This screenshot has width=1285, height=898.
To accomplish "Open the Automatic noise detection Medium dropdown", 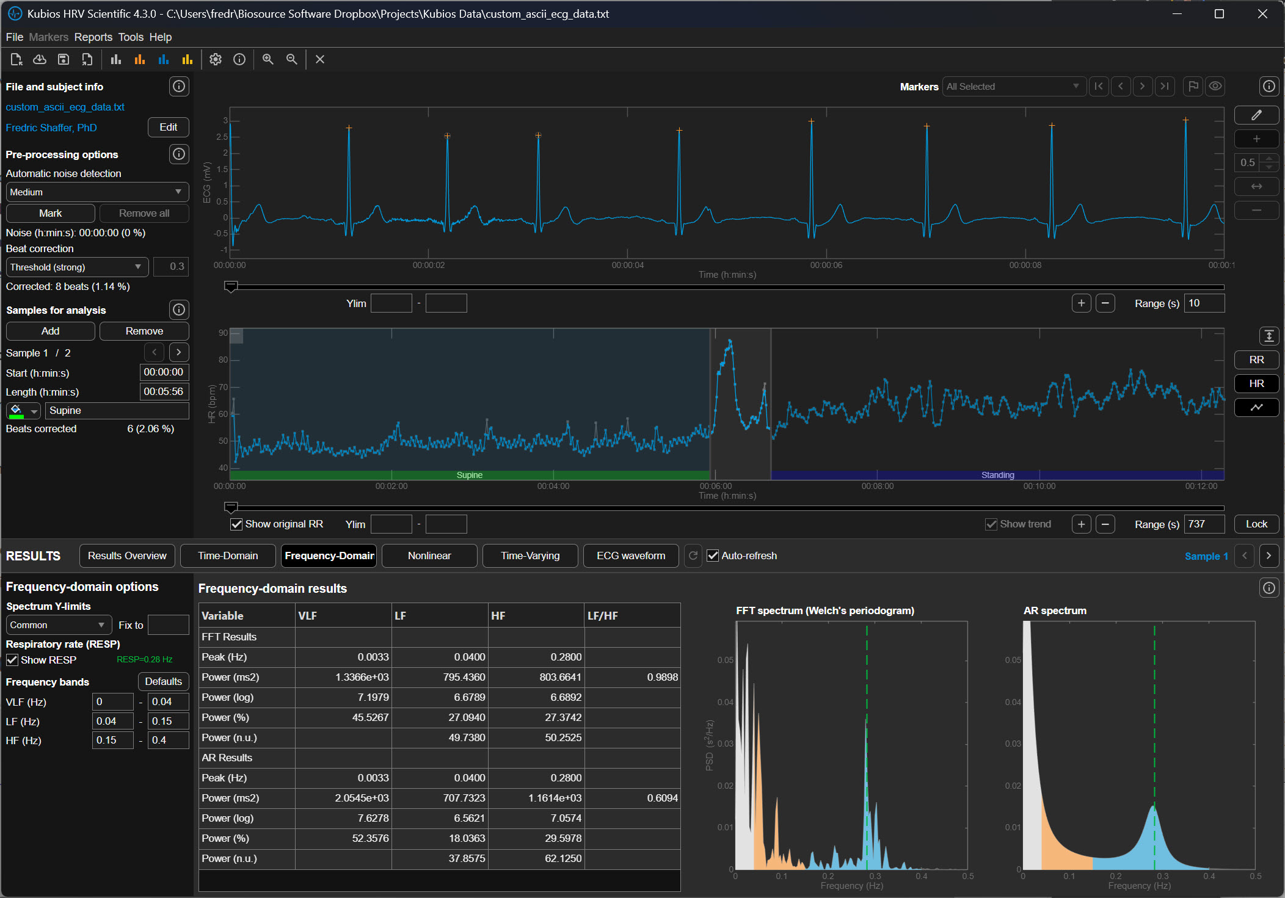I will click(x=97, y=192).
